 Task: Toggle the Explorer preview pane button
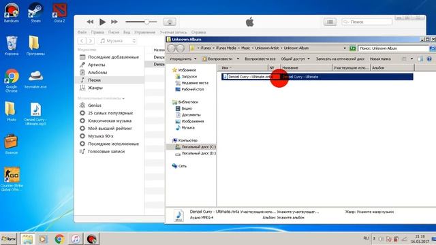click(420, 59)
